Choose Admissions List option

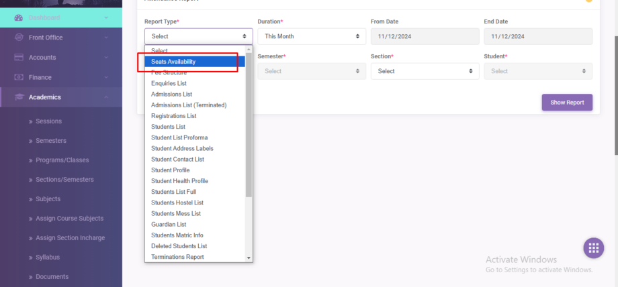click(171, 95)
